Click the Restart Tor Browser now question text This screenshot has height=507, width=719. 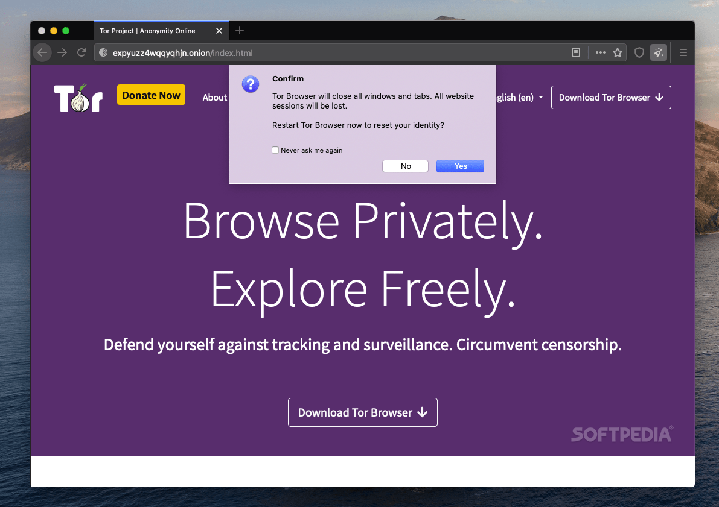click(358, 125)
